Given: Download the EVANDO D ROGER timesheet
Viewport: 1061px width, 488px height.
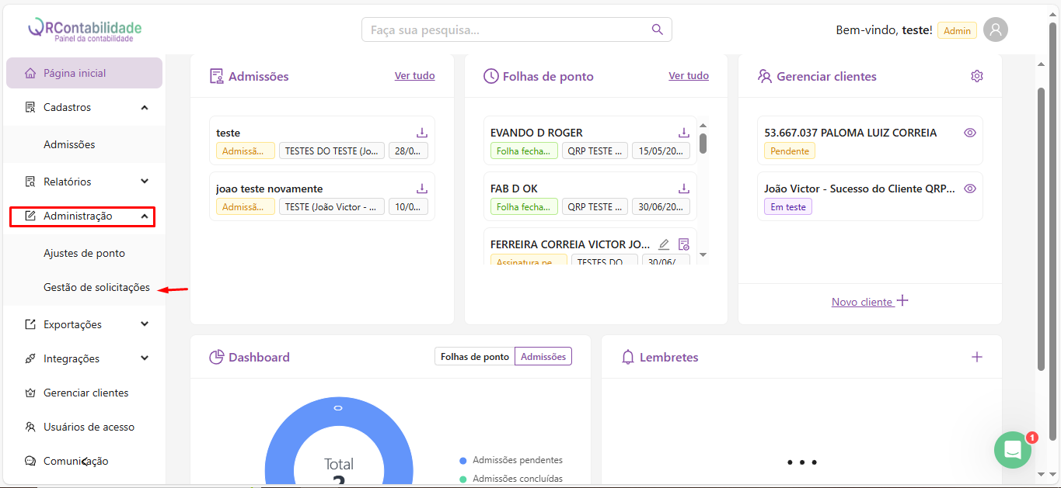Looking at the screenshot, I should [x=684, y=133].
